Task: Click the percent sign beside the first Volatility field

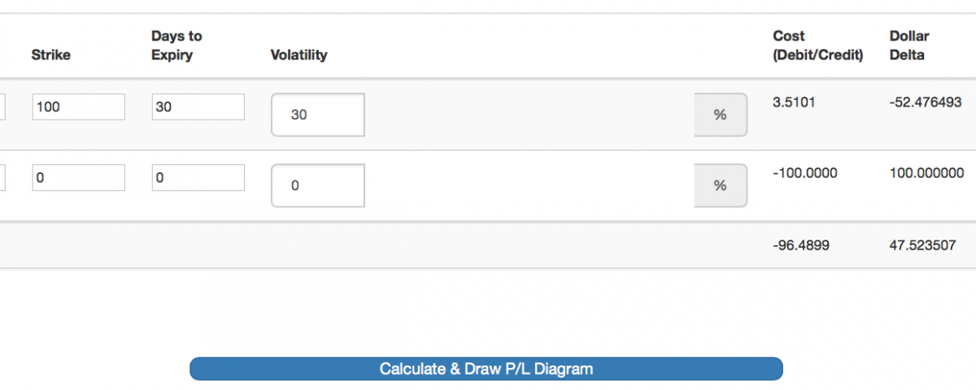Action: pyautogui.click(x=720, y=115)
